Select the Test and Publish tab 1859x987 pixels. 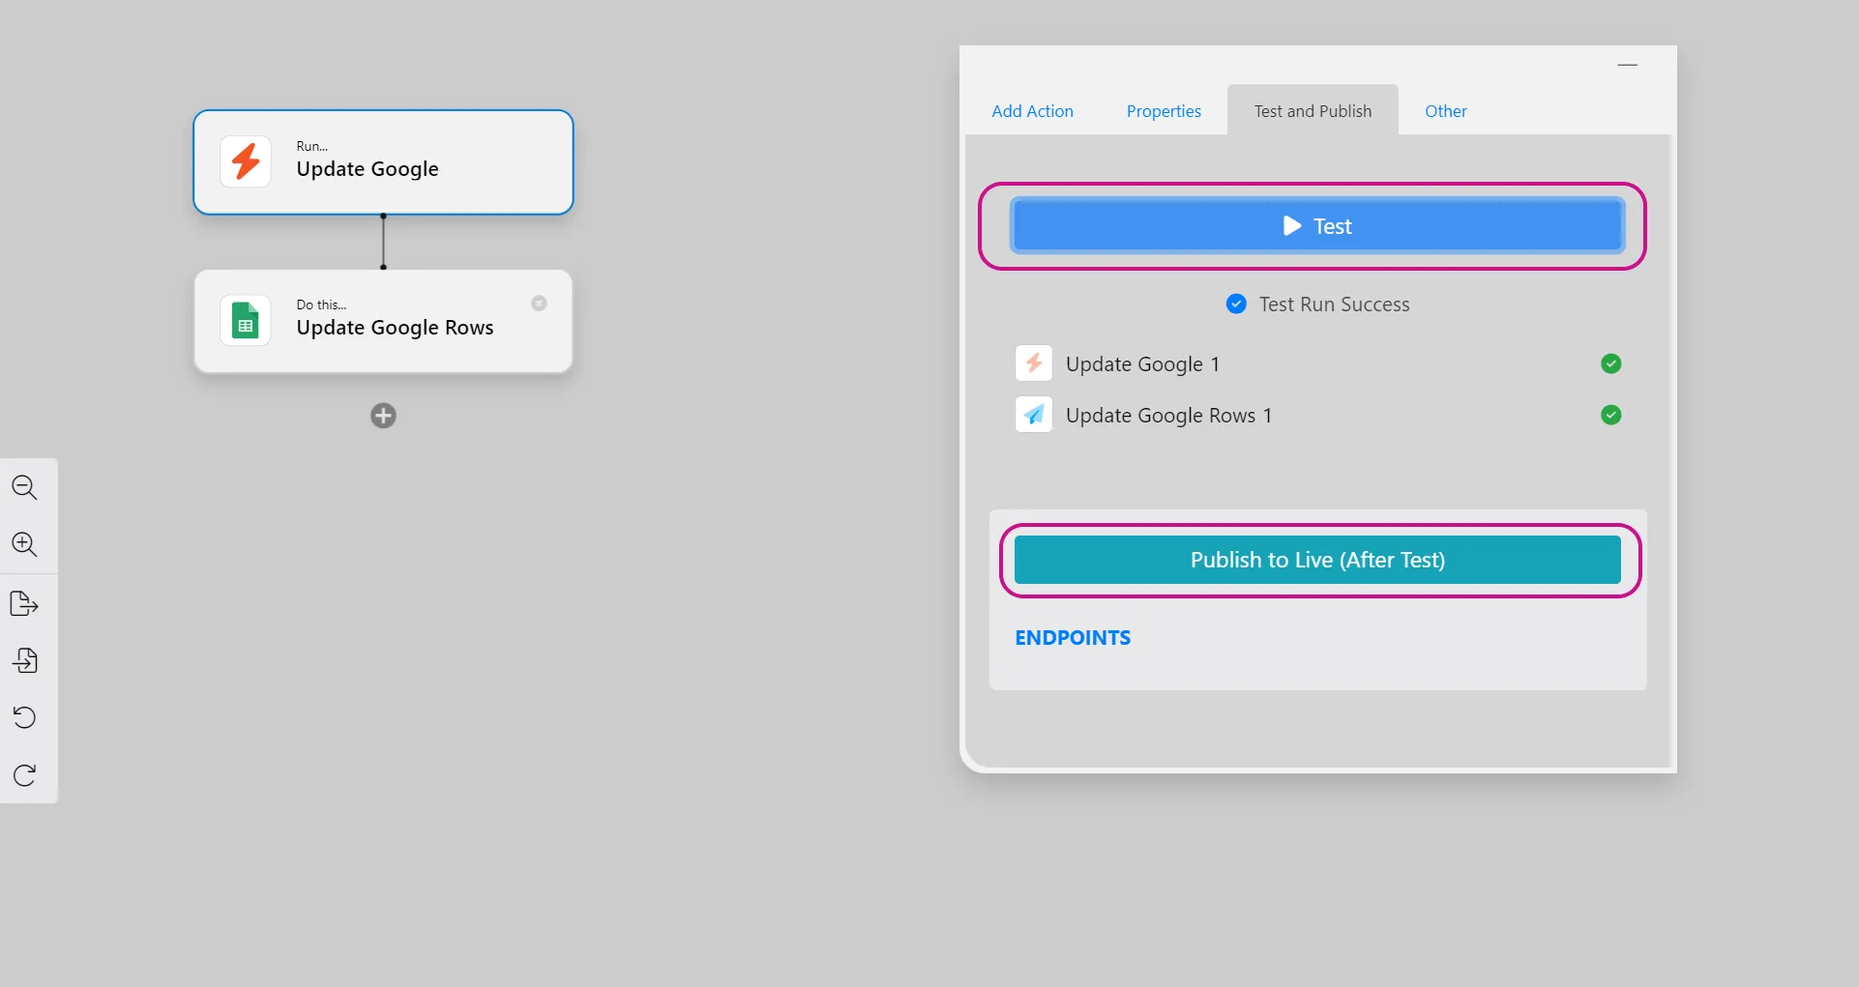(x=1313, y=111)
